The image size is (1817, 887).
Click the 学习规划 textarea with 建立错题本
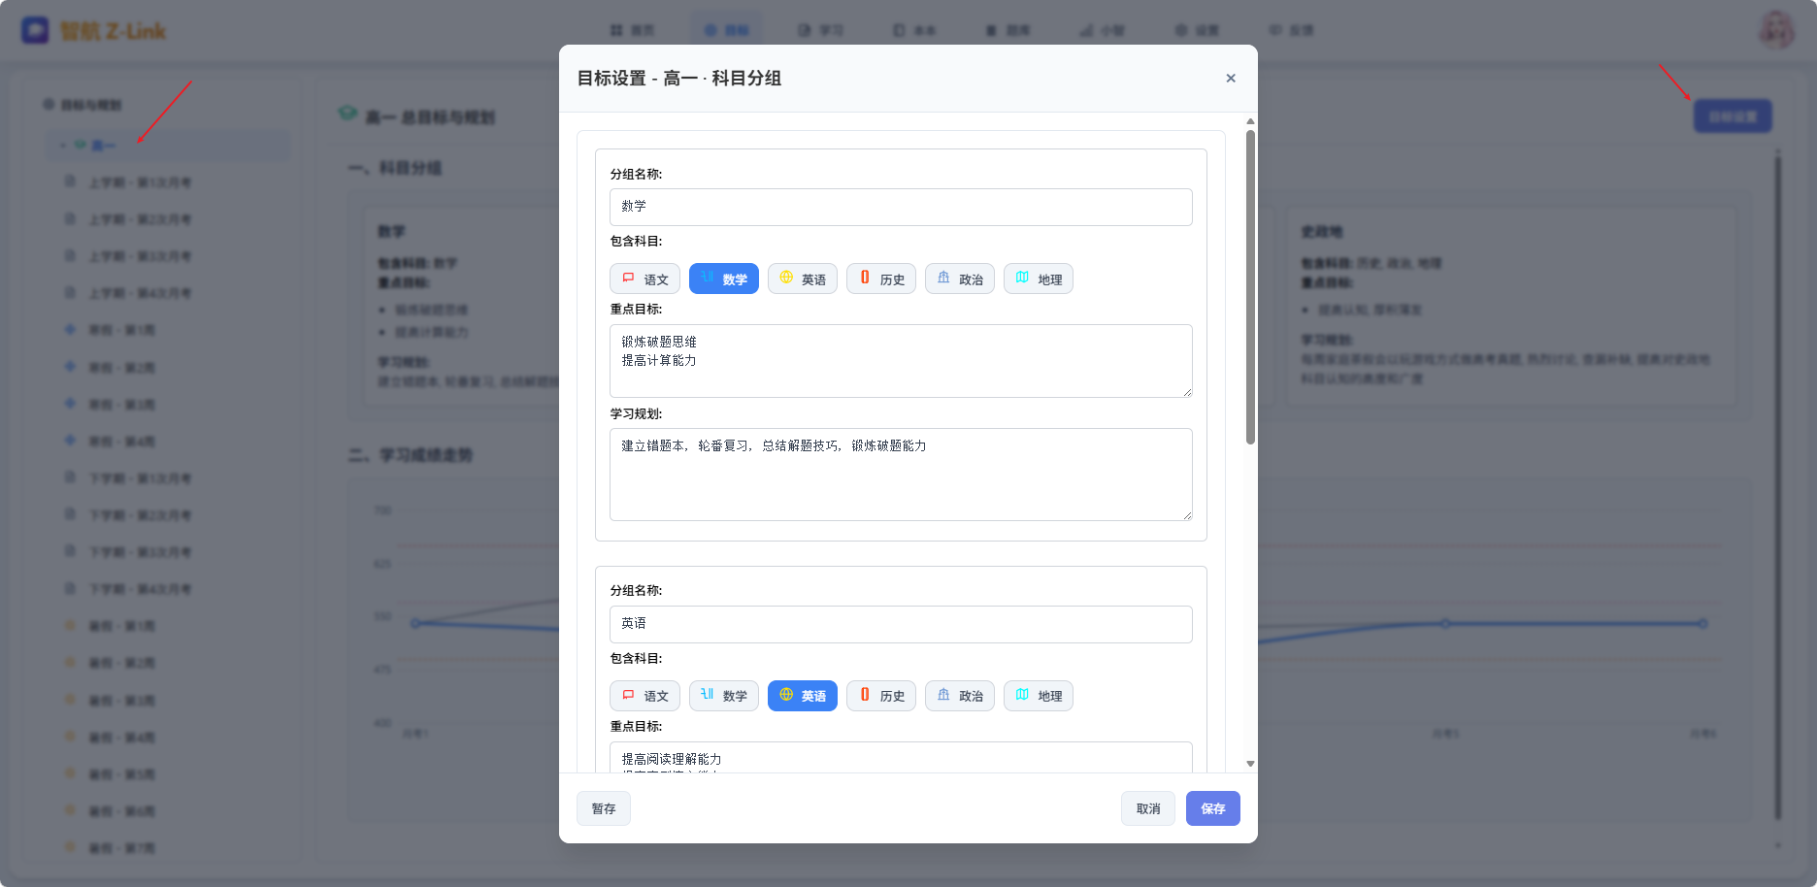[901, 475]
